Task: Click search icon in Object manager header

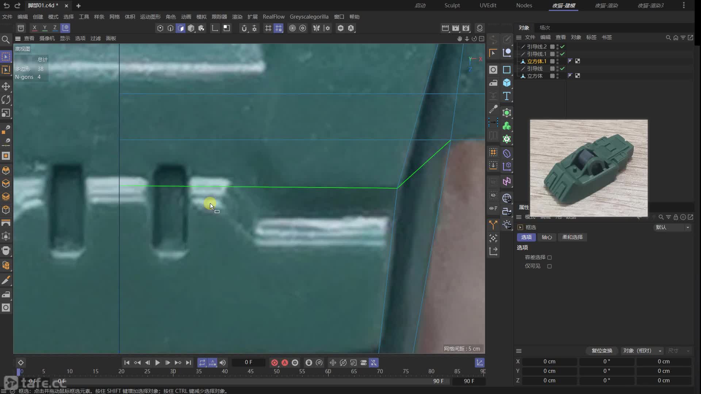Action: coord(669,38)
